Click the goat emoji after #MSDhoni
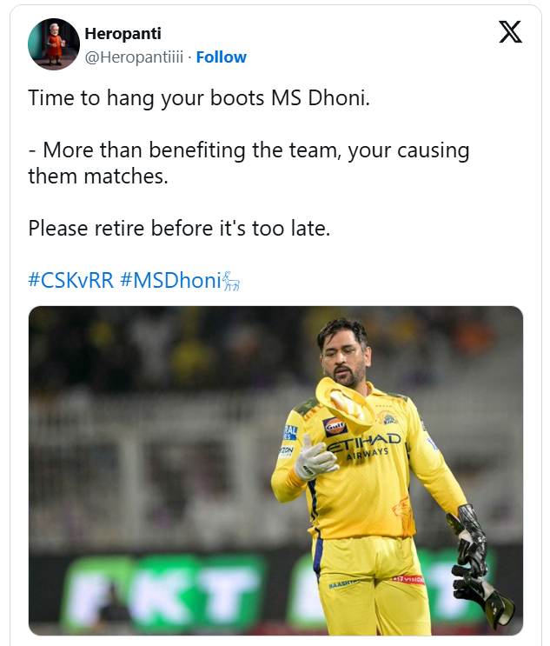This screenshot has height=646, width=550. click(231, 281)
